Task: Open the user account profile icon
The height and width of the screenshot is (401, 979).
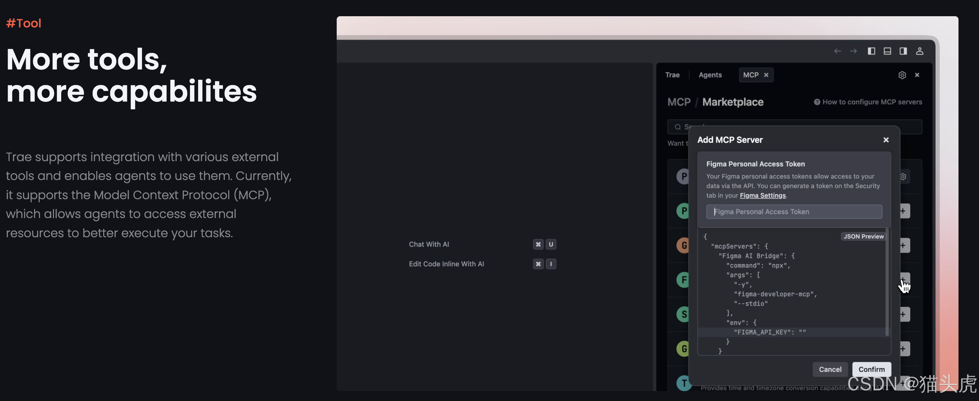Action: point(919,51)
